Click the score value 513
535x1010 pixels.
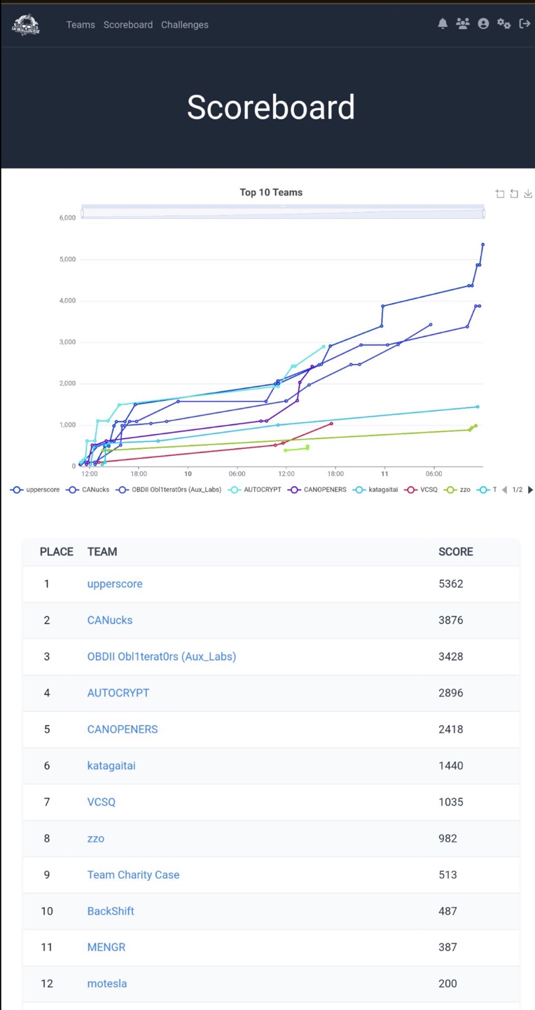click(x=448, y=875)
